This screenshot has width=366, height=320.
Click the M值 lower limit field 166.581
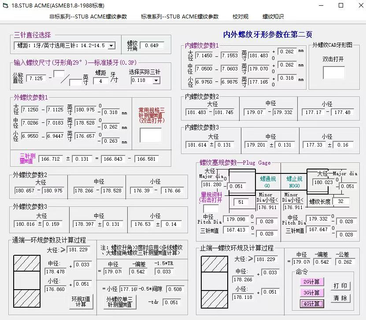pos(146,159)
